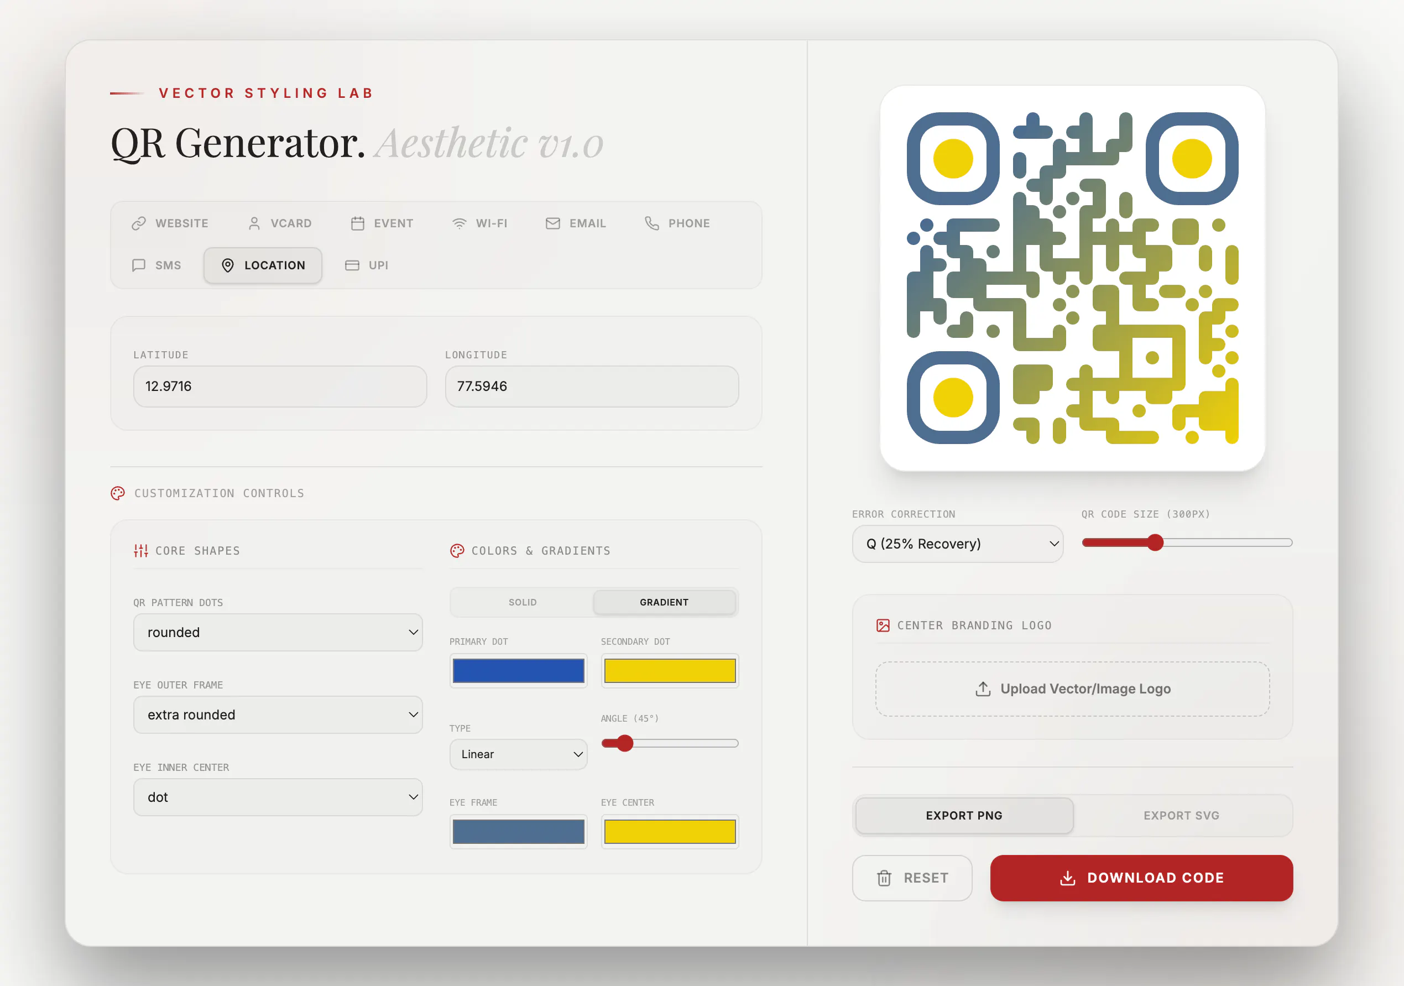The width and height of the screenshot is (1404, 986).
Task: Click the envelope icon beside Email
Action: (x=553, y=223)
